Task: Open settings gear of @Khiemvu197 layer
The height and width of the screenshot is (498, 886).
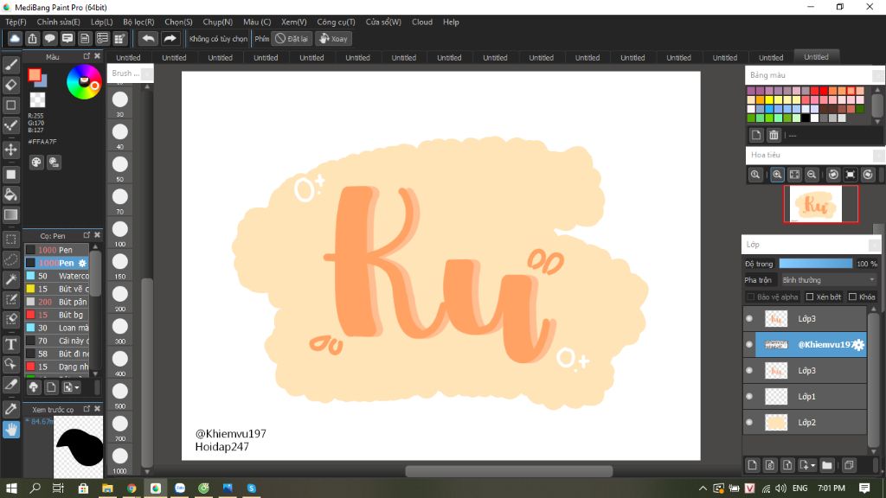Action: click(858, 344)
